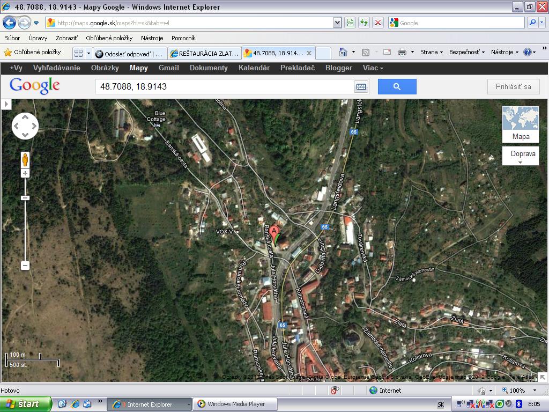Pick up the Street View pegman icon

tap(25, 160)
